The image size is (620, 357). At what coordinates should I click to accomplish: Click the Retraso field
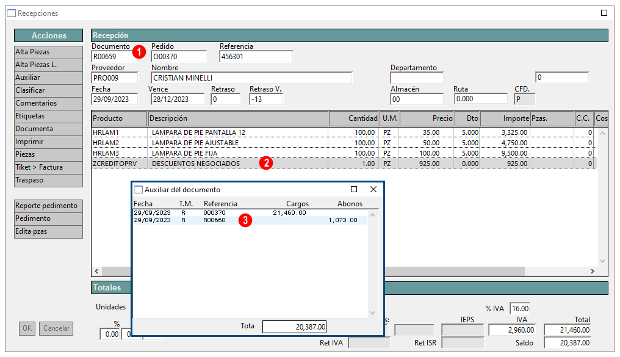[x=225, y=99]
